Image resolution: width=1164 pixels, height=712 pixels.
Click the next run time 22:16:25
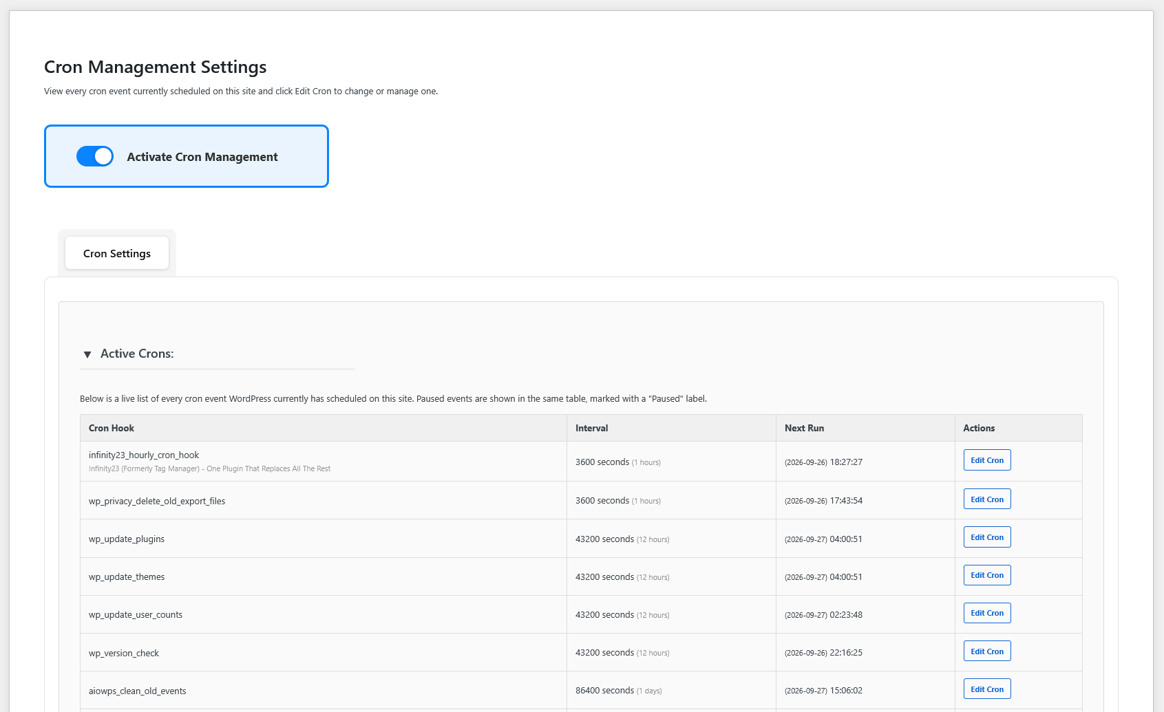click(846, 653)
